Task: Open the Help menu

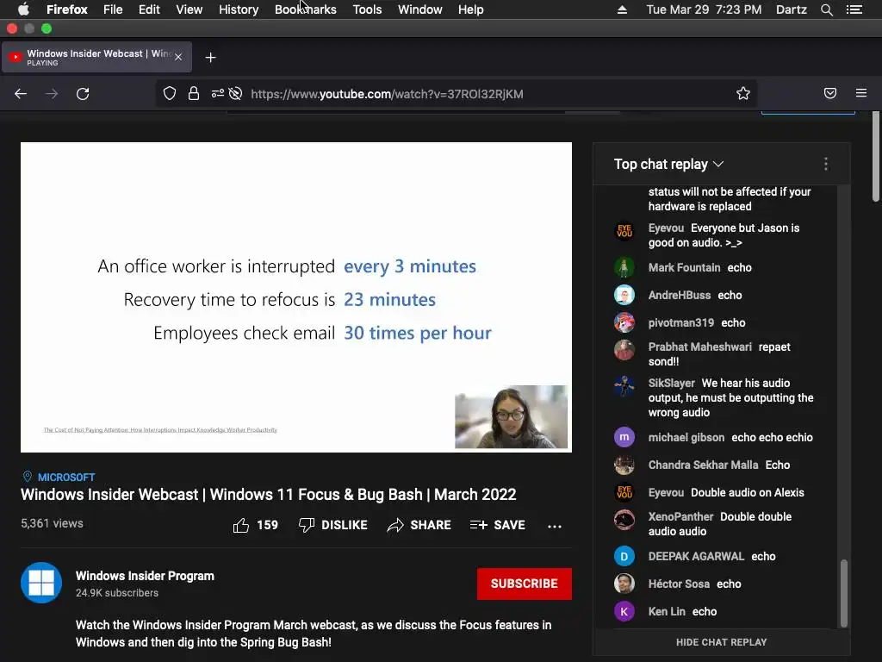Action: coord(471,9)
